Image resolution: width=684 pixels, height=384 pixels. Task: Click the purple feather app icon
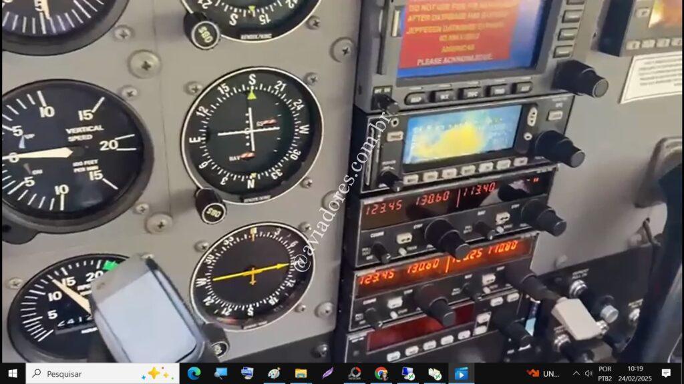(x=327, y=373)
